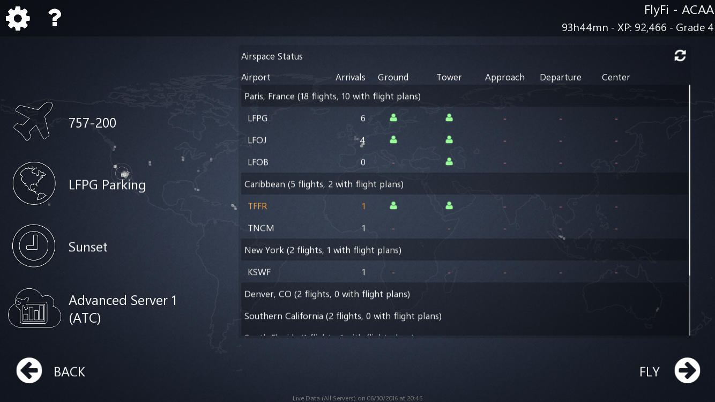The image size is (715, 402).
Task: Click the LFOJ Ground controller icon
Action: [393, 140]
